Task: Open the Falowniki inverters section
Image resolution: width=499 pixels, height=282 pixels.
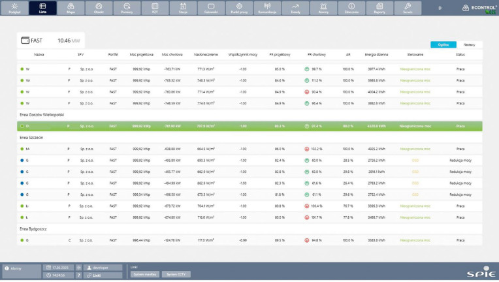Action: tap(212, 8)
